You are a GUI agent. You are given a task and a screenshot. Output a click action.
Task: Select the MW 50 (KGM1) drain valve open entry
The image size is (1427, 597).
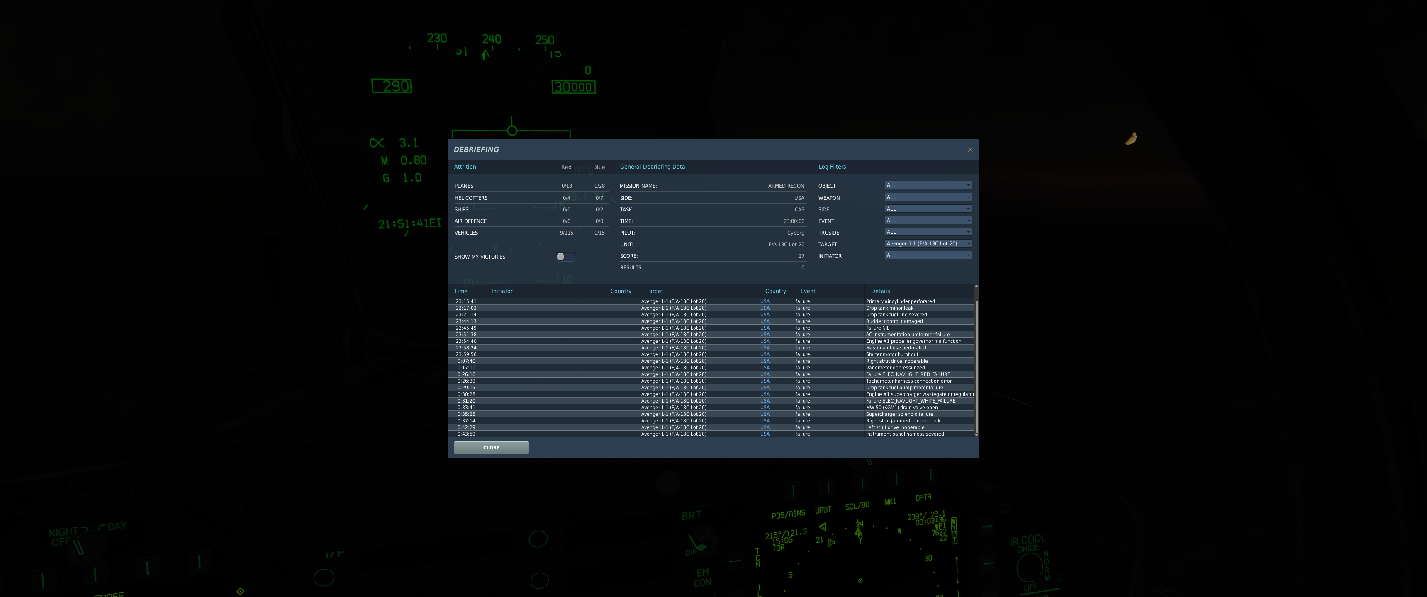[x=711, y=408]
